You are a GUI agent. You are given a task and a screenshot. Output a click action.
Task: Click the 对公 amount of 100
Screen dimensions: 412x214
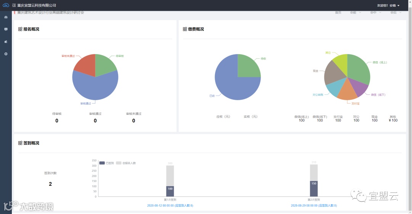point(356,120)
